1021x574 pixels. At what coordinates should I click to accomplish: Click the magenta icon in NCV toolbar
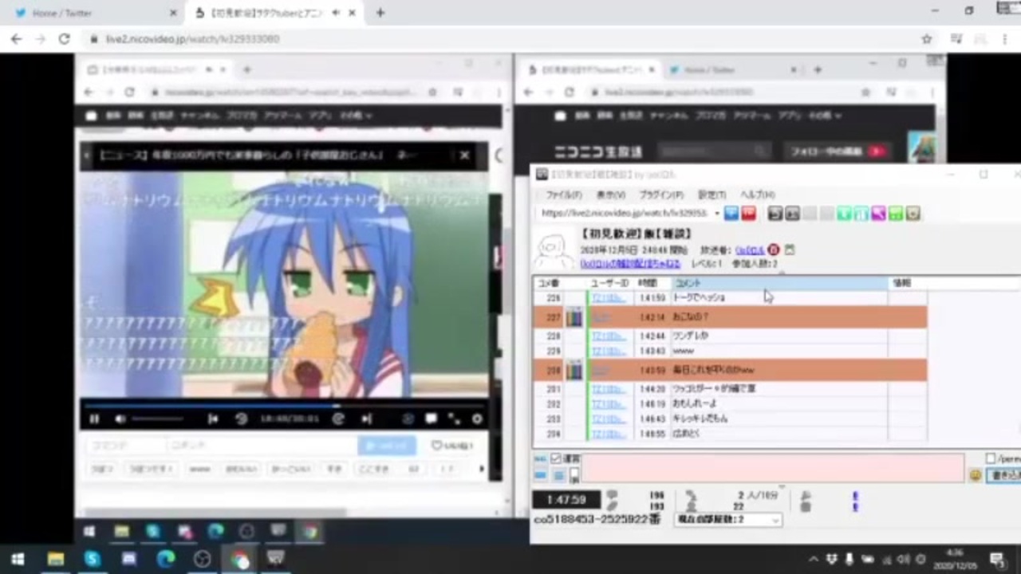(878, 214)
